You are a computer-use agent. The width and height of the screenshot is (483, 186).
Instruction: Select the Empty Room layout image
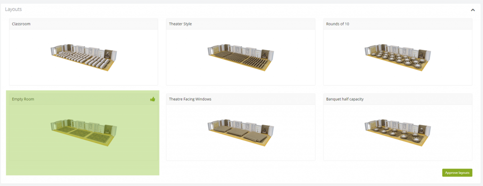click(84, 133)
